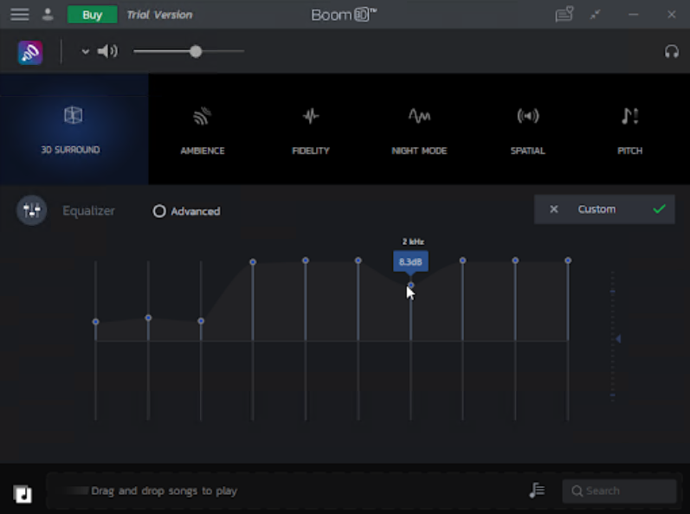Confirm the Custom preset with green checkmark
Screen dimensions: 690x514
pyautogui.click(x=660, y=209)
